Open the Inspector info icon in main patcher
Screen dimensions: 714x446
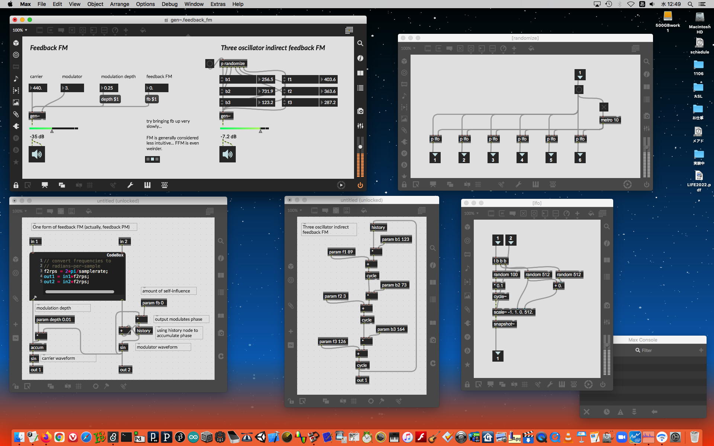pos(360,58)
